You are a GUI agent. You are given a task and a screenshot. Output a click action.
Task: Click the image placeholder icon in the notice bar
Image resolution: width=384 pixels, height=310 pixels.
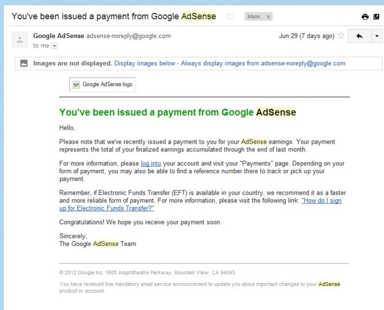(24, 63)
